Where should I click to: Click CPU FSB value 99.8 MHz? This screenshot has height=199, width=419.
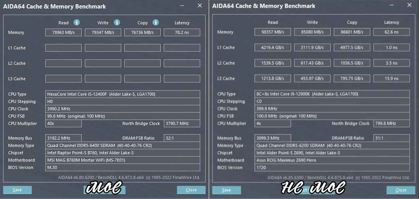123,116
